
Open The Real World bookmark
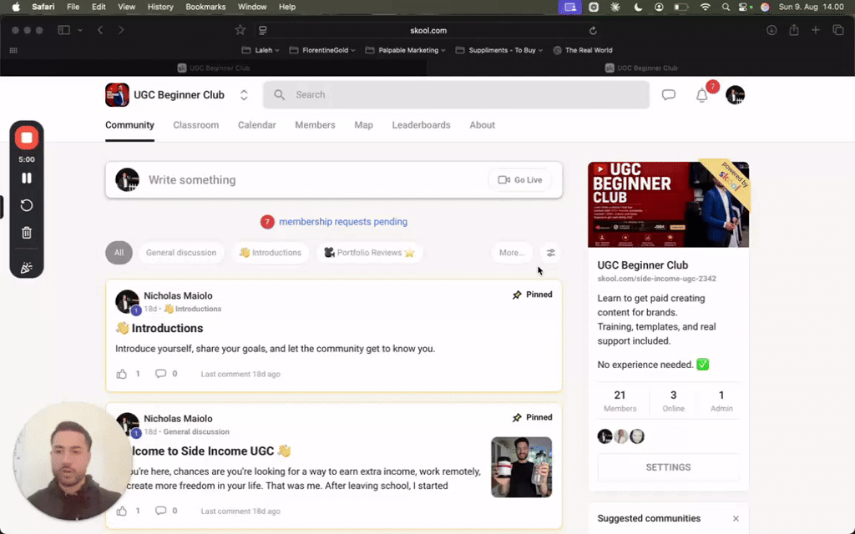click(582, 50)
